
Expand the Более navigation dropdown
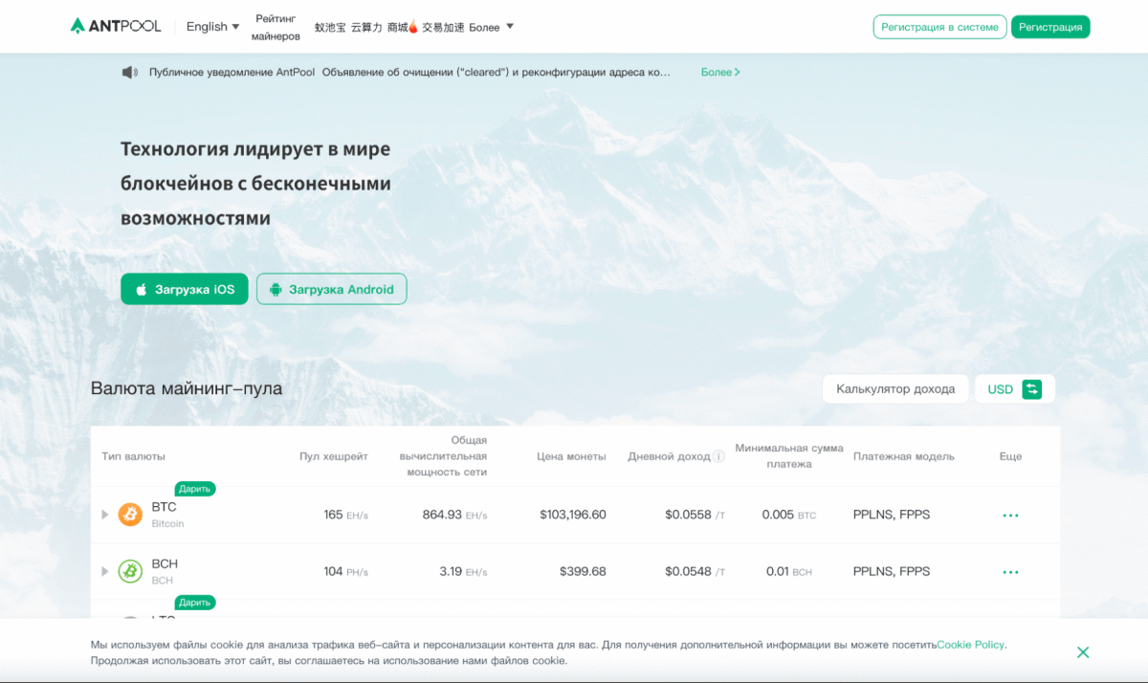click(492, 27)
